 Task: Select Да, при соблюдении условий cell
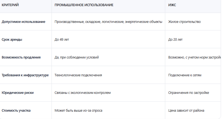pos(77,57)
